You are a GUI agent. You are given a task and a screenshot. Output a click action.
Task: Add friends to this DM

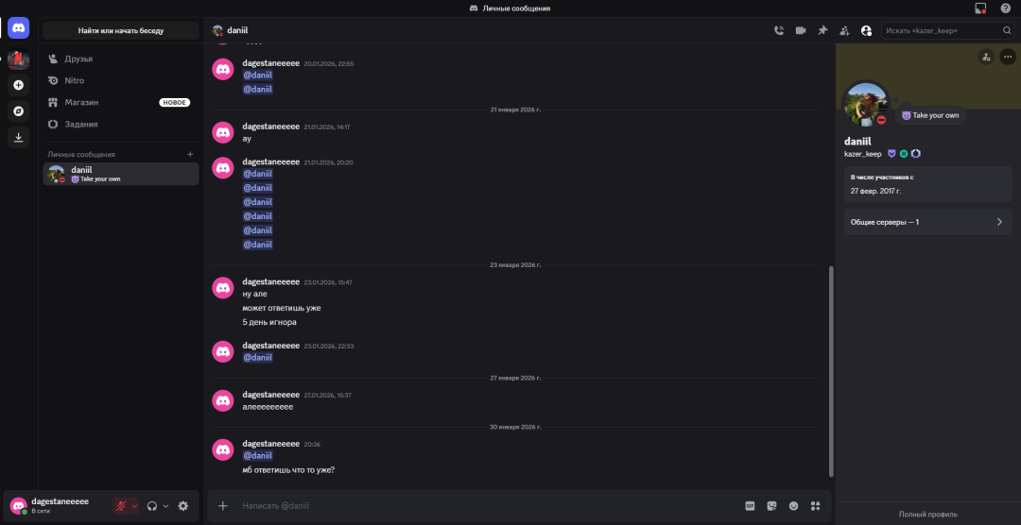click(x=844, y=30)
